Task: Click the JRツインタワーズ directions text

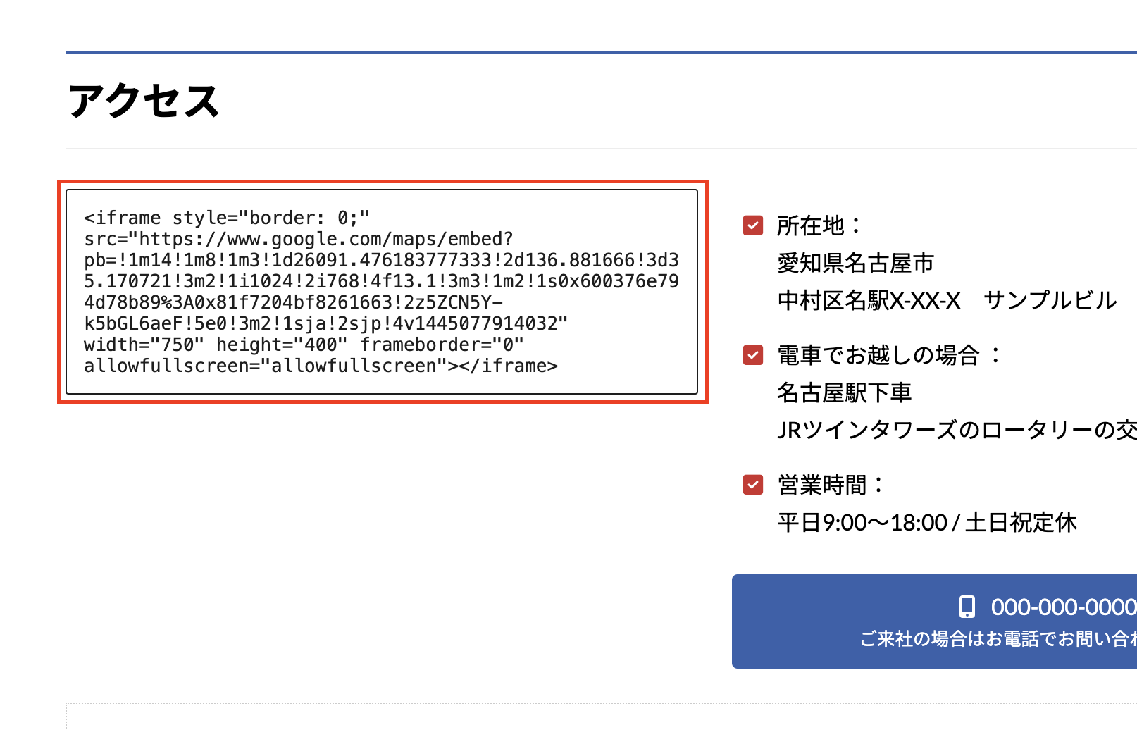Action: click(956, 429)
